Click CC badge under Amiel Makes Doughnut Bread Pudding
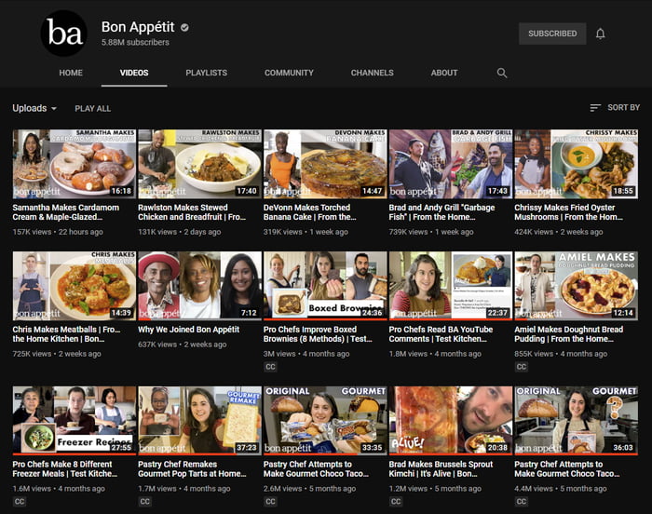 521,367
